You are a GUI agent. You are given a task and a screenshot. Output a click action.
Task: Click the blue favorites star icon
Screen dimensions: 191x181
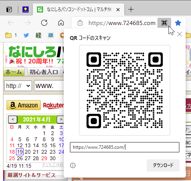pyautogui.click(x=178, y=23)
